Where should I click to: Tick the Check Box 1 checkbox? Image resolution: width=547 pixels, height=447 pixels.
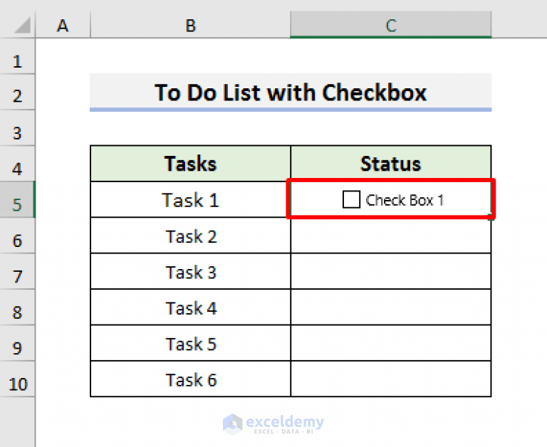(x=351, y=199)
